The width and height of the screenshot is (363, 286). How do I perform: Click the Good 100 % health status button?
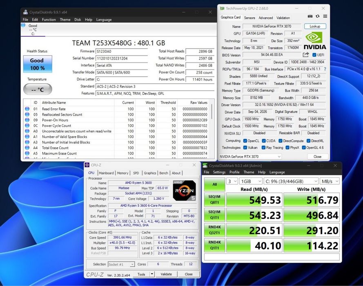38,64
